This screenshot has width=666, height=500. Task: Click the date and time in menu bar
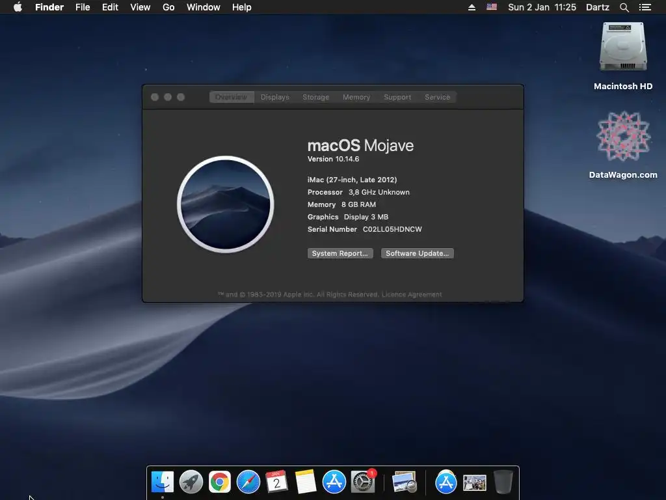[x=542, y=7]
